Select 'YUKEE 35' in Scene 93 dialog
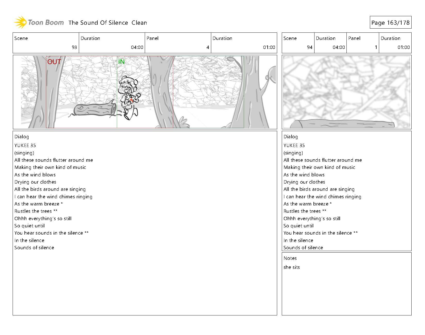Image resolution: width=425 pixels, height=335 pixels. click(25, 145)
